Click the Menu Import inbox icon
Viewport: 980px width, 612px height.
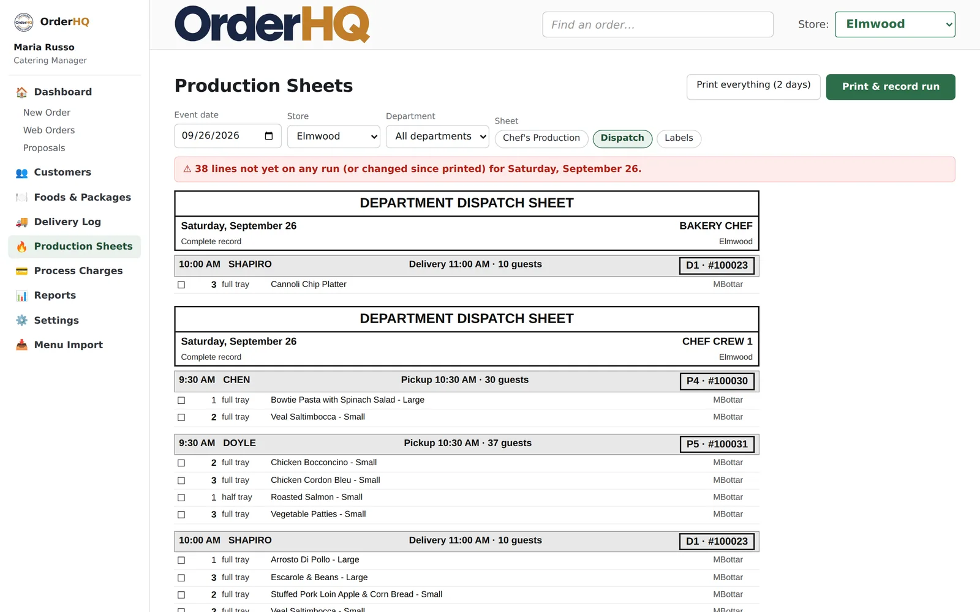pyautogui.click(x=21, y=345)
